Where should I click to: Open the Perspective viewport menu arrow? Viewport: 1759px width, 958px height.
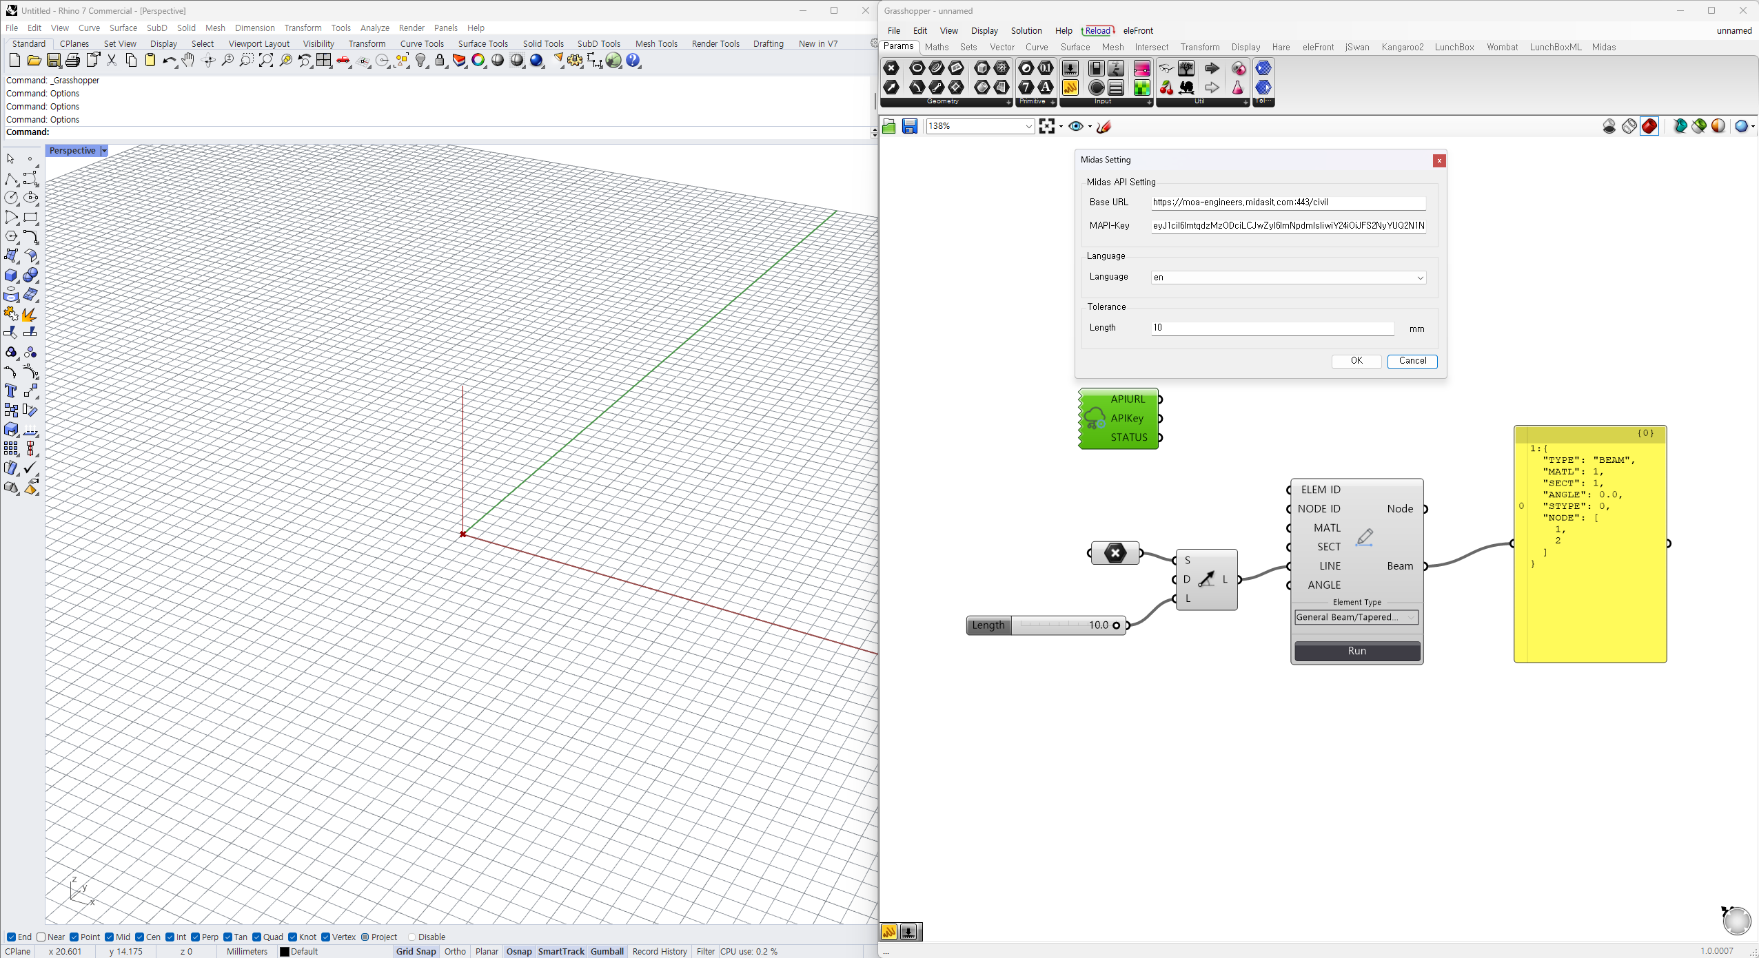click(x=104, y=151)
